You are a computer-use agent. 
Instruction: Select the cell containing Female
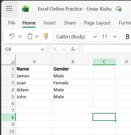click(73, 82)
